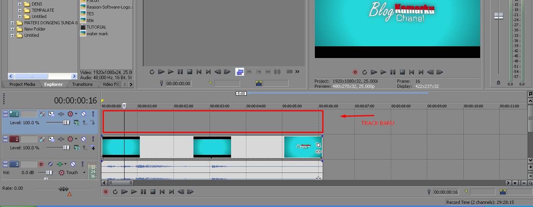Screen dimensions: 533x207
Task: Mute video track 2
Action: point(83,139)
